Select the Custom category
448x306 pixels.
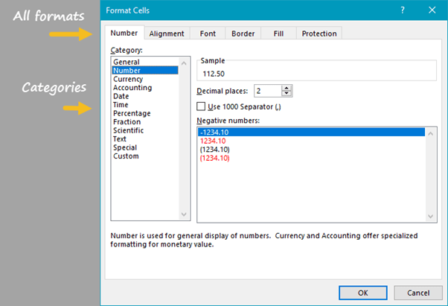point(145,156)
